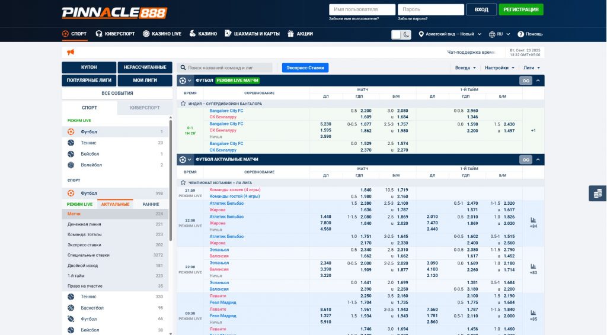Open the floating bet slip coins icon
Viewport: 607px width, 335px height.
(598, 194)
